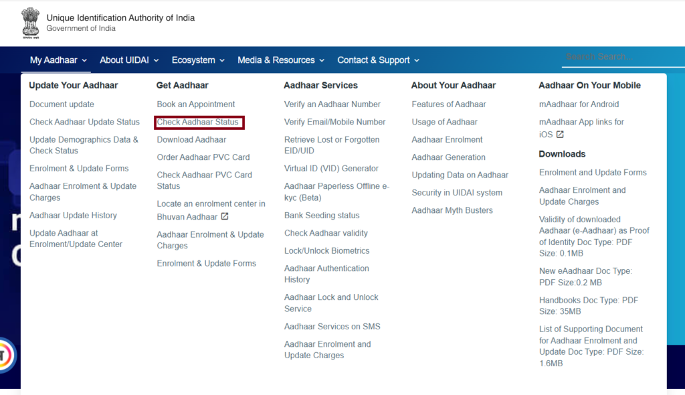Click the external link icon beside iOS

click(560, 135)
